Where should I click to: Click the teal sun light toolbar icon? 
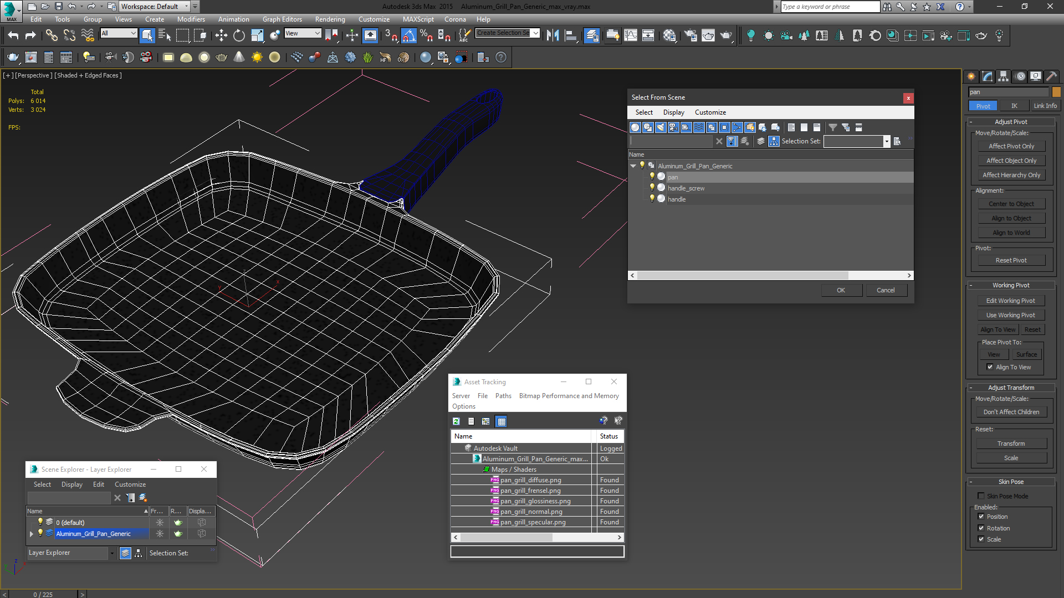(769, 35)
